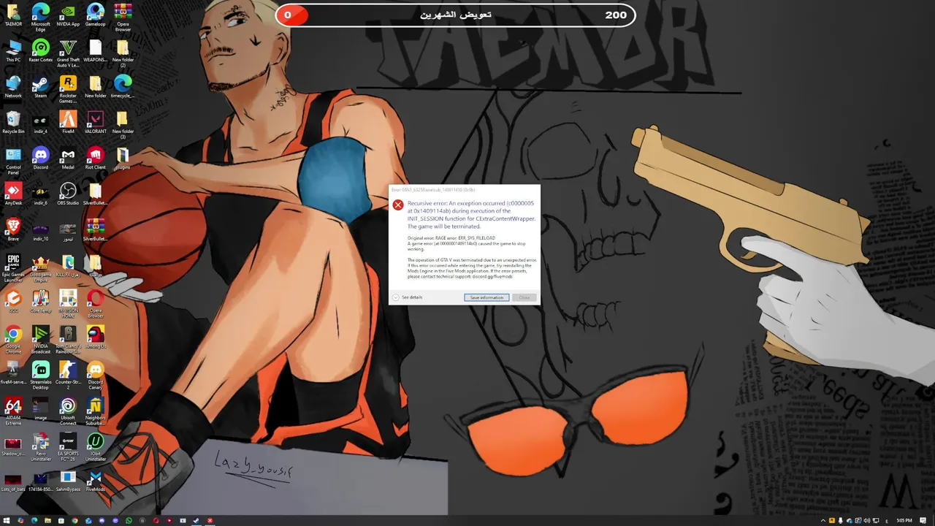
Task: Launch Medal from the desktop
Action: pos(68,158)
